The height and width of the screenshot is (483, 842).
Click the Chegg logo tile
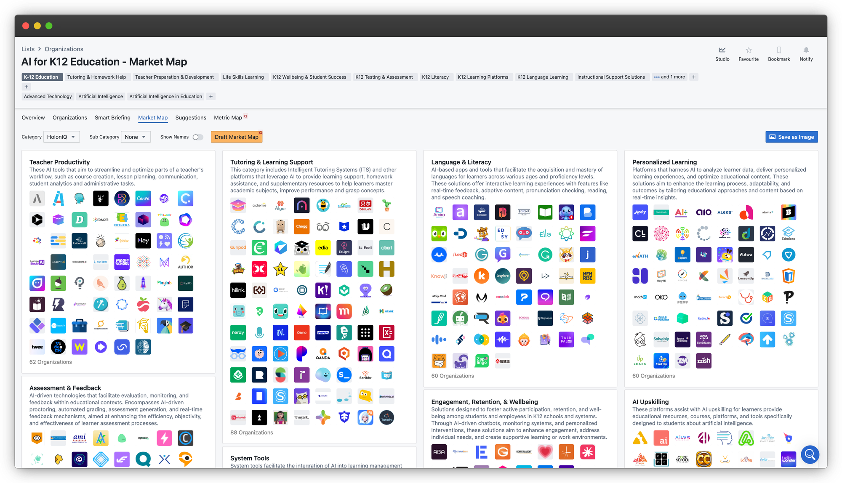(x=301, y=226)
